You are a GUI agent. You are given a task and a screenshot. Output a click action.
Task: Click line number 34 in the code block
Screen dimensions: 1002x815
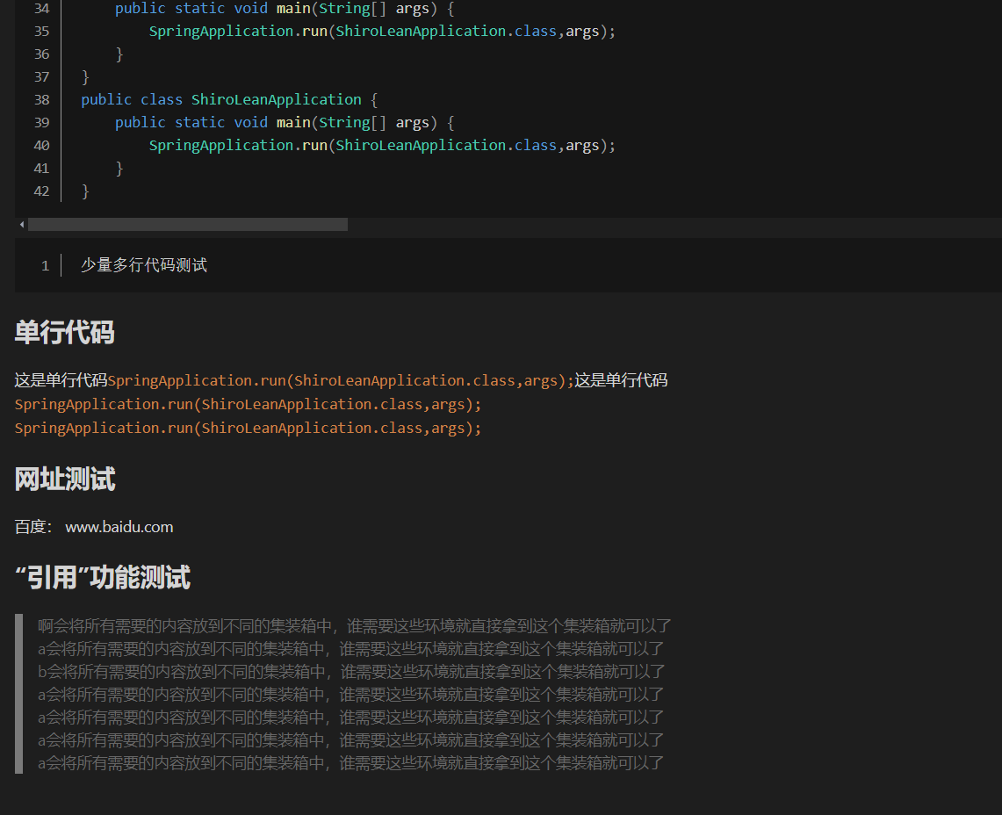coord(41,8)
